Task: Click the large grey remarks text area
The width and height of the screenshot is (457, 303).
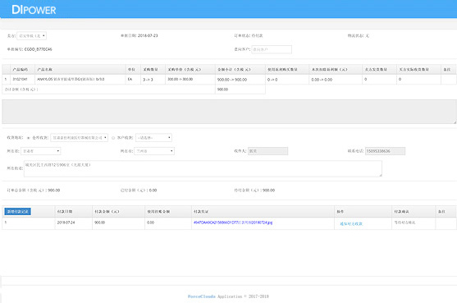Action: [229, 112]
